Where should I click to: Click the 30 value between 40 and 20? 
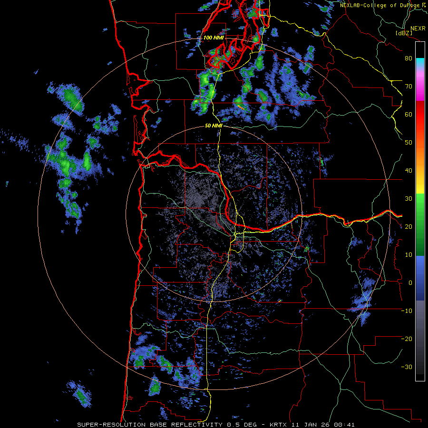(409, 199)
